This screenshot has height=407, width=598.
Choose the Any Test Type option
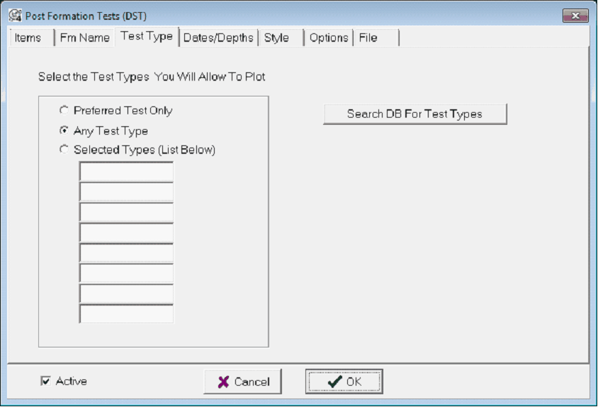65,130
